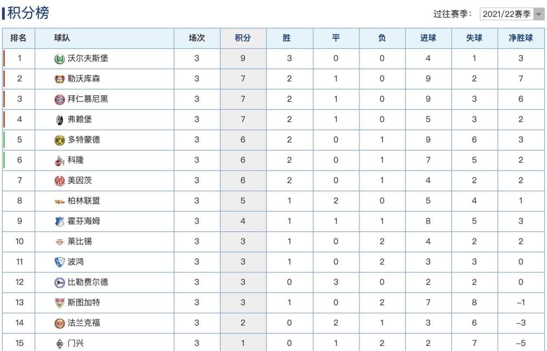Click the Stuttgart crest icon
This screenshot has height=351, width=547.
pos(60,302)
